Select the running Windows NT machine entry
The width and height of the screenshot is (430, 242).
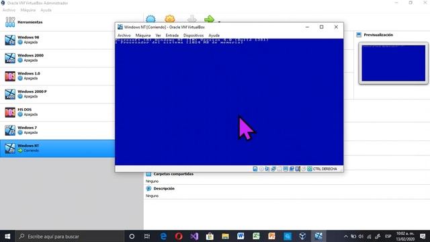point(57,149)
